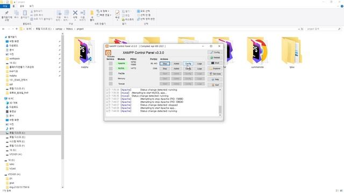344x193 pixels.
Task: Toggle FileZilla service checkbox
Action: [111, 73]
